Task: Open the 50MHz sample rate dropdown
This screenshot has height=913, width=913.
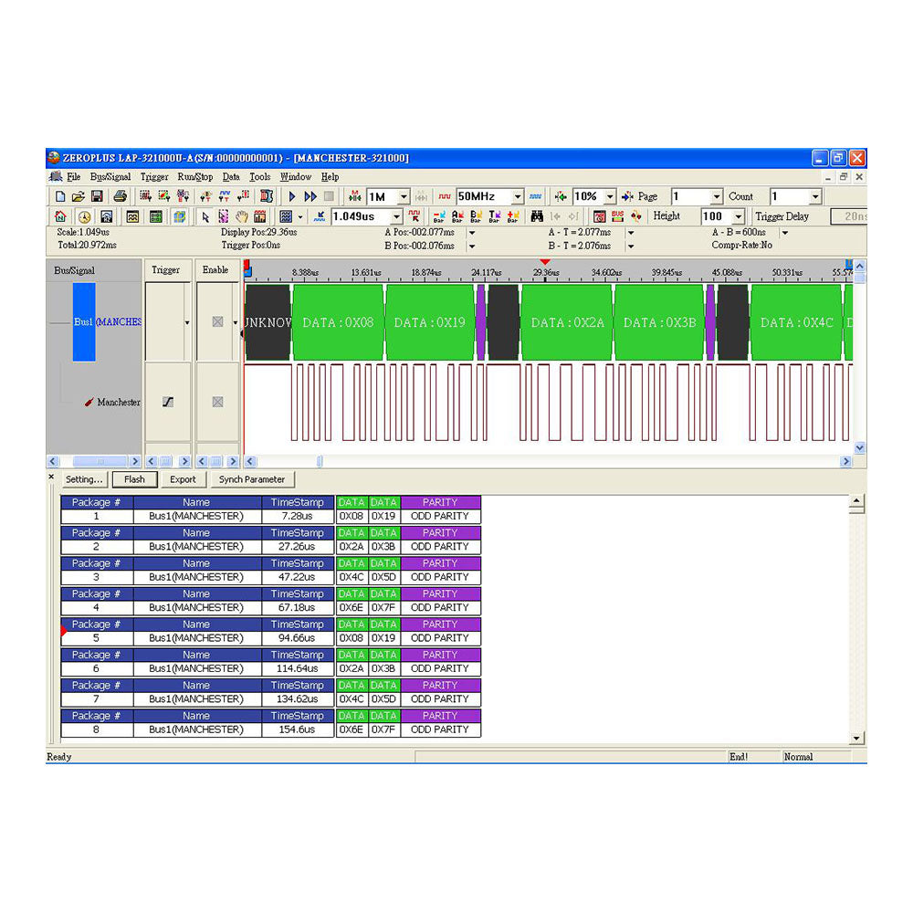Action: pyautogui.click(x=518, y=197)
